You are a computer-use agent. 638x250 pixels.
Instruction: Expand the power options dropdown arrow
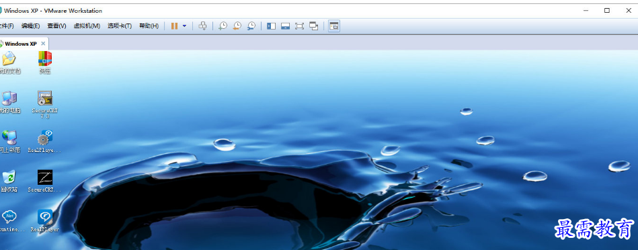click(184, 26)
